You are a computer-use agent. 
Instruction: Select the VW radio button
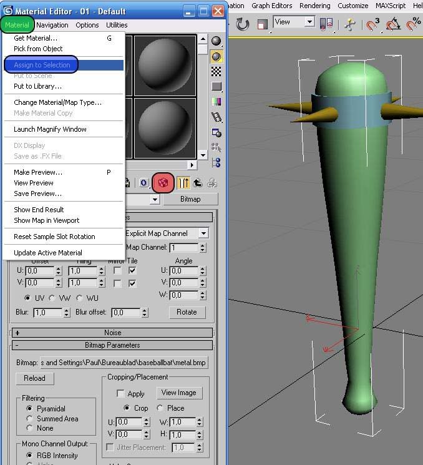point(52,298)
